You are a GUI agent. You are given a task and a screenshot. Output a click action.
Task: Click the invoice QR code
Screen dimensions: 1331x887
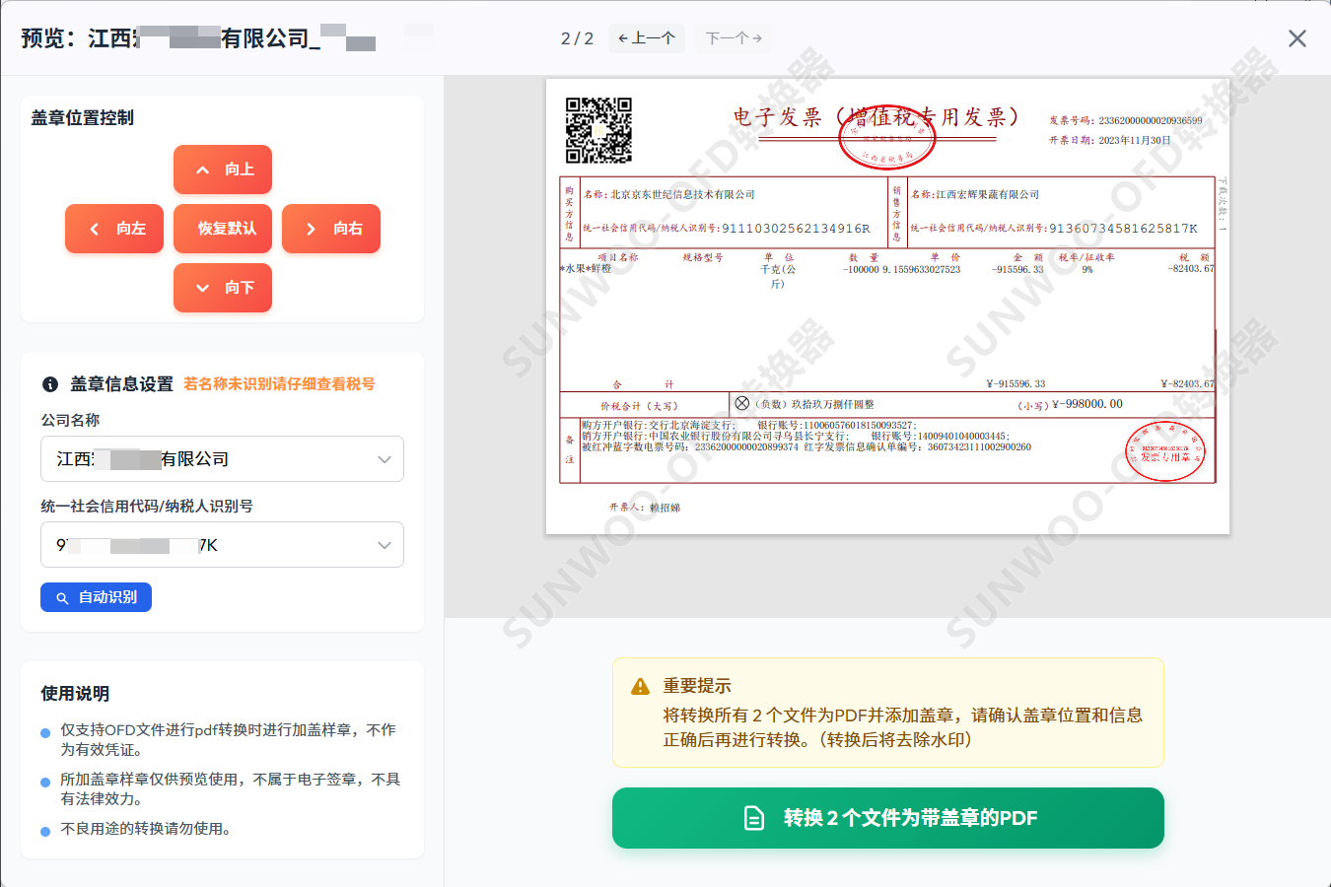(598, 130)
